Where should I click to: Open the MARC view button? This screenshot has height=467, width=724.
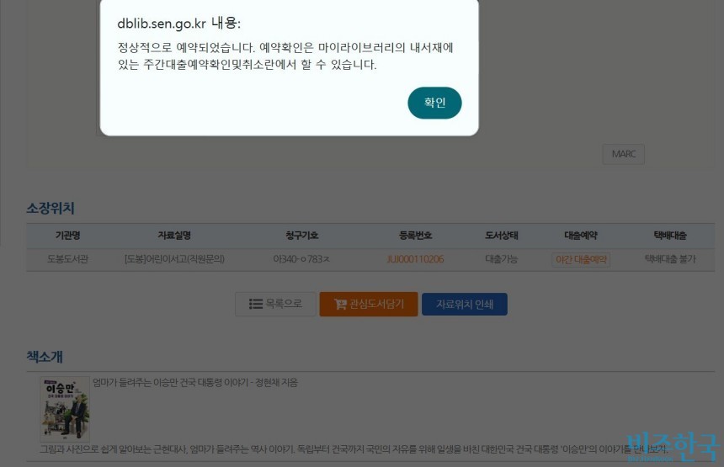[623, 154]
